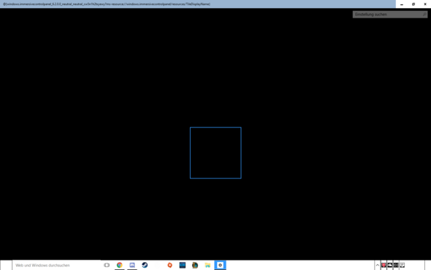Expand hidden system tray icons chevron

point(378,266)
